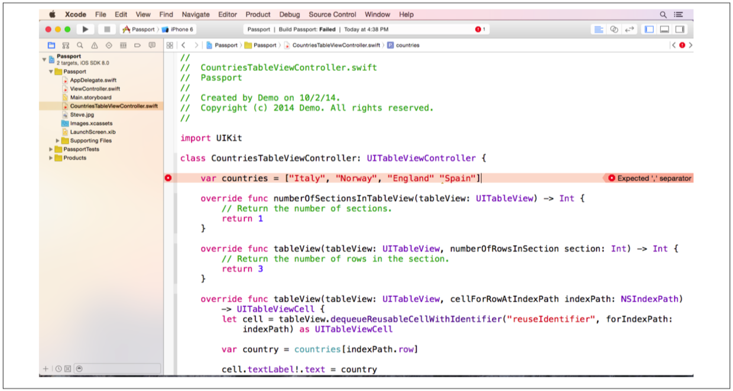The height and width of the screenshot is (391, 733).
Task: Open the Find navigator magnifier icon
Action: [x=79, y=45]
